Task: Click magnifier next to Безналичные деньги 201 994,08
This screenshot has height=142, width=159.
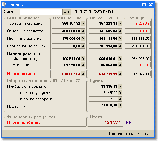Action: click(120, 46)
